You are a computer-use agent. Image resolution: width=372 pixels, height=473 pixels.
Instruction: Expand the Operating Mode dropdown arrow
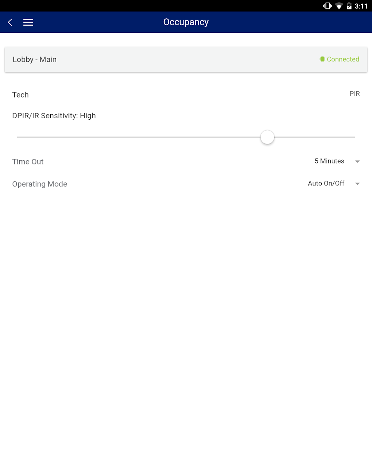point(357,184)
